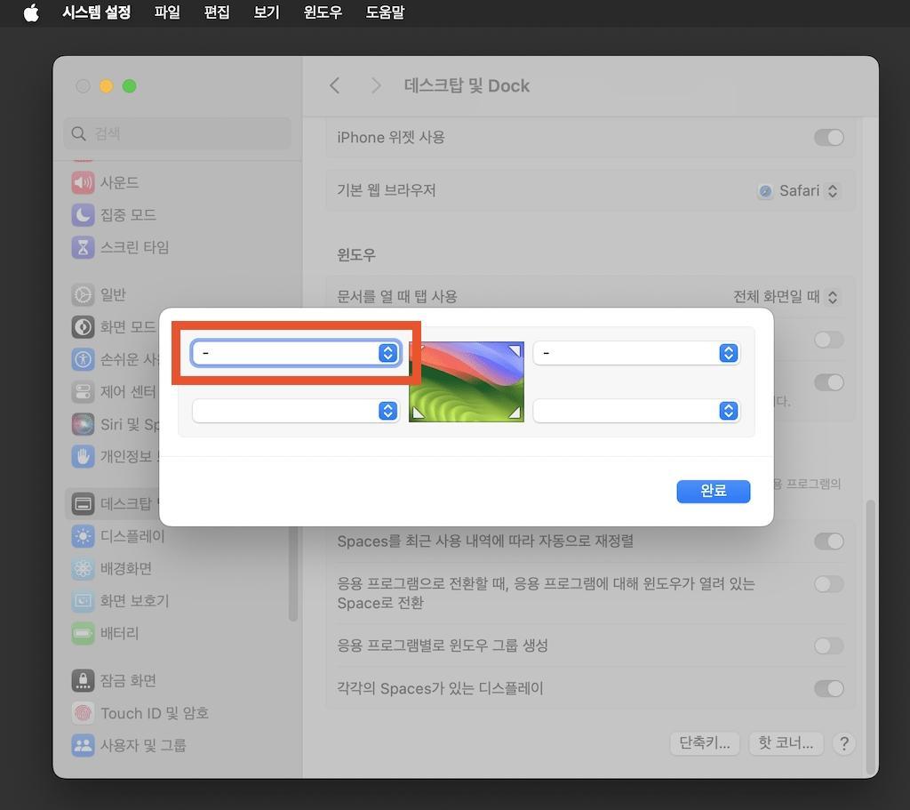Toggle 응용 프로그램별로 윈도우 그룹 생성 switch
910x810 pixels.
(x=829, y=646)
